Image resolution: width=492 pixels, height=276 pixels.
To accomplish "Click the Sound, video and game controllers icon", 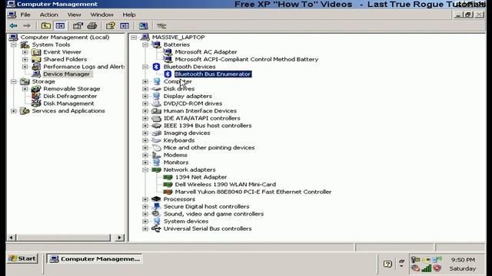I will [156, 214].
